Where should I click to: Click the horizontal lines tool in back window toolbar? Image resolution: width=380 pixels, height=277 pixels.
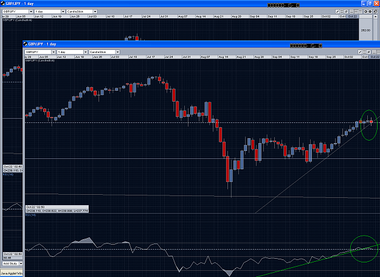342,12
